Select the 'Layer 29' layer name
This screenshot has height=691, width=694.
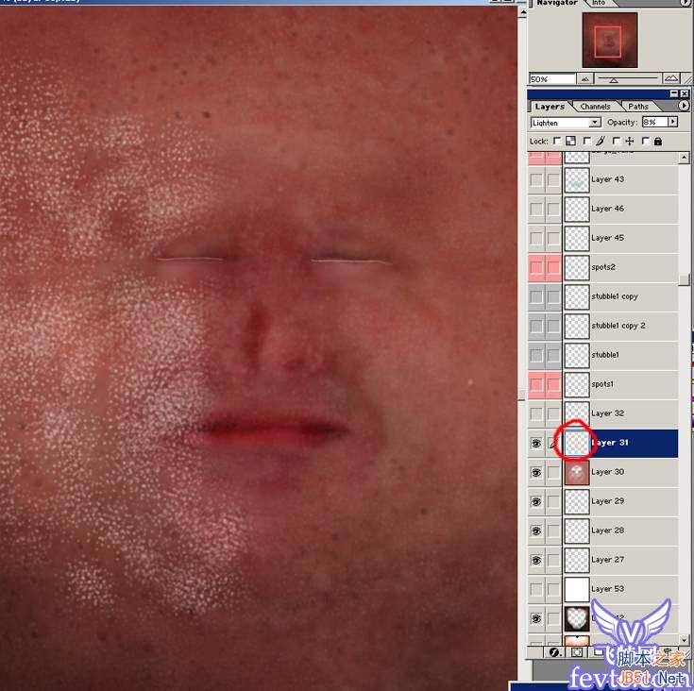(608, 501)
